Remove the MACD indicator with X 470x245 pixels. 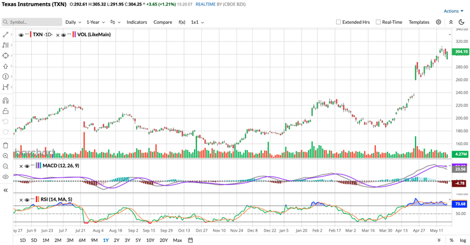click(x=21, y=166)
